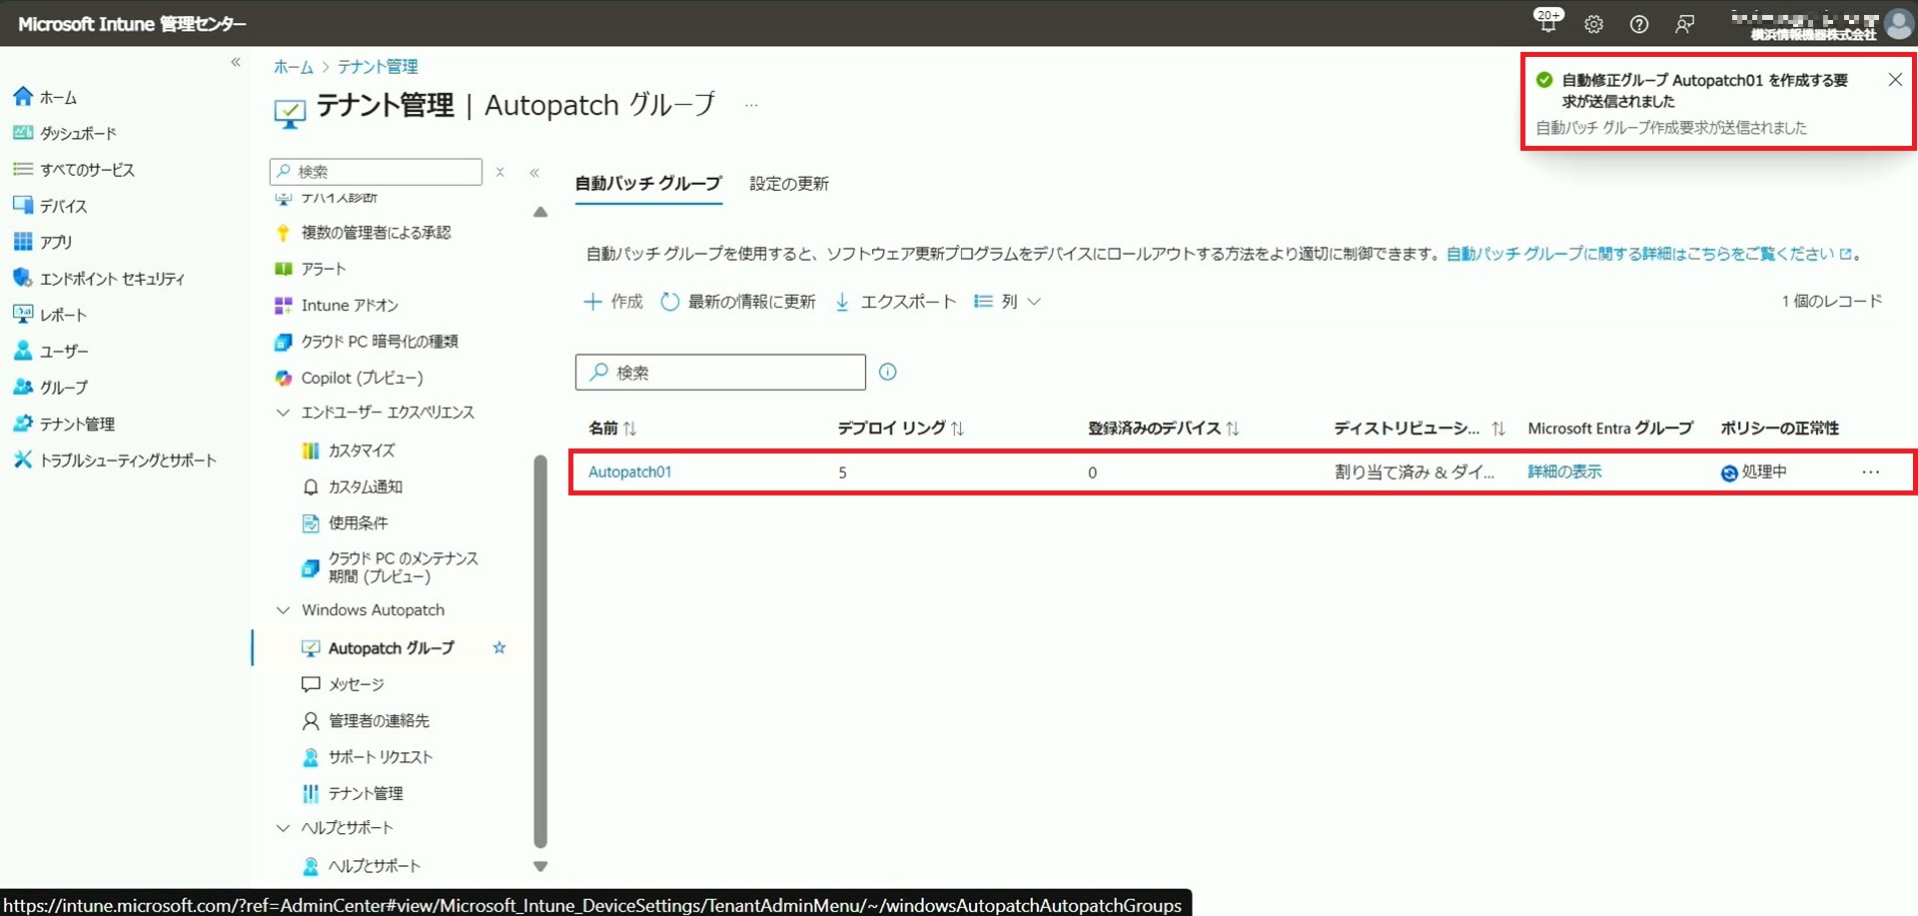Click the ホーム breadcrumb link

coord(293,67)
